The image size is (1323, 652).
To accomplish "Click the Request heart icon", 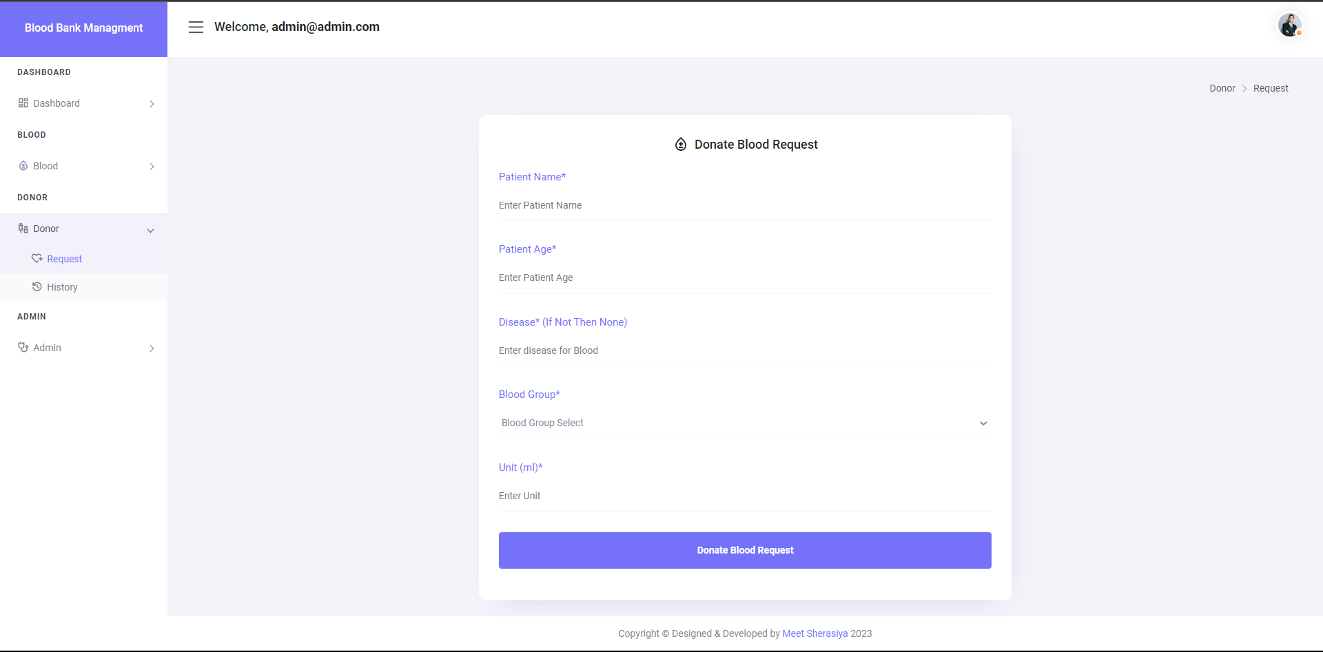I will pos(37,259).
